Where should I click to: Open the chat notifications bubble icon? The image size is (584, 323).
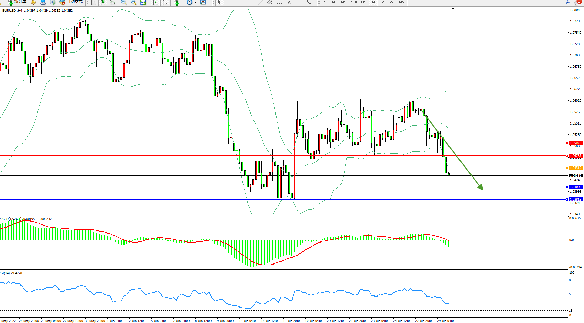[578, 2]
